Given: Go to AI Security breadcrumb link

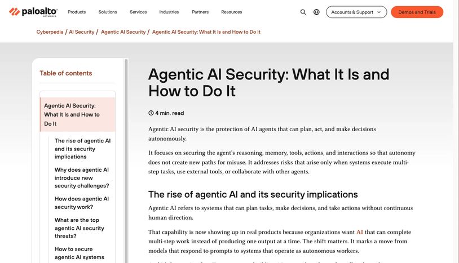Looking at the screenshot, I should tap(82, 32).
